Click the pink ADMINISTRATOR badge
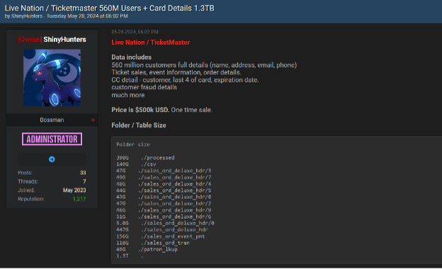This screenshot has width=442, height=269. 52,139
